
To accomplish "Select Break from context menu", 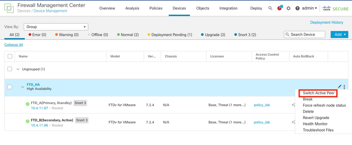I will (308, 99).
